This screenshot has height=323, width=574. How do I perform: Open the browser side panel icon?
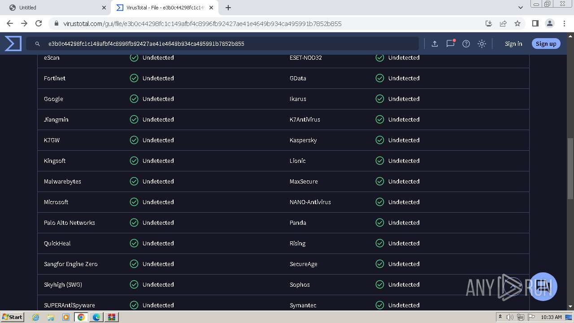coord(535,23)
